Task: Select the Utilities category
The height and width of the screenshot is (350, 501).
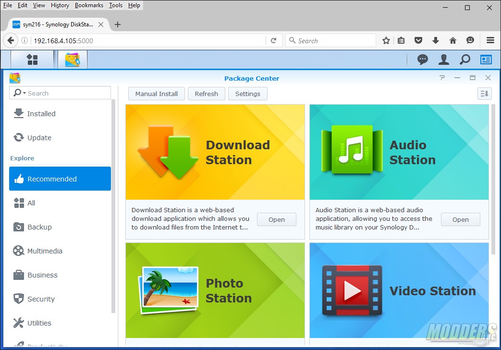Action: click(x=60, y=323)
